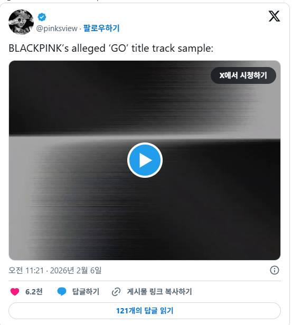Screen dimensions: 292x325
Task: Click the 6.2천 like count
Action: pyautogui.click(x=34, y=292)
